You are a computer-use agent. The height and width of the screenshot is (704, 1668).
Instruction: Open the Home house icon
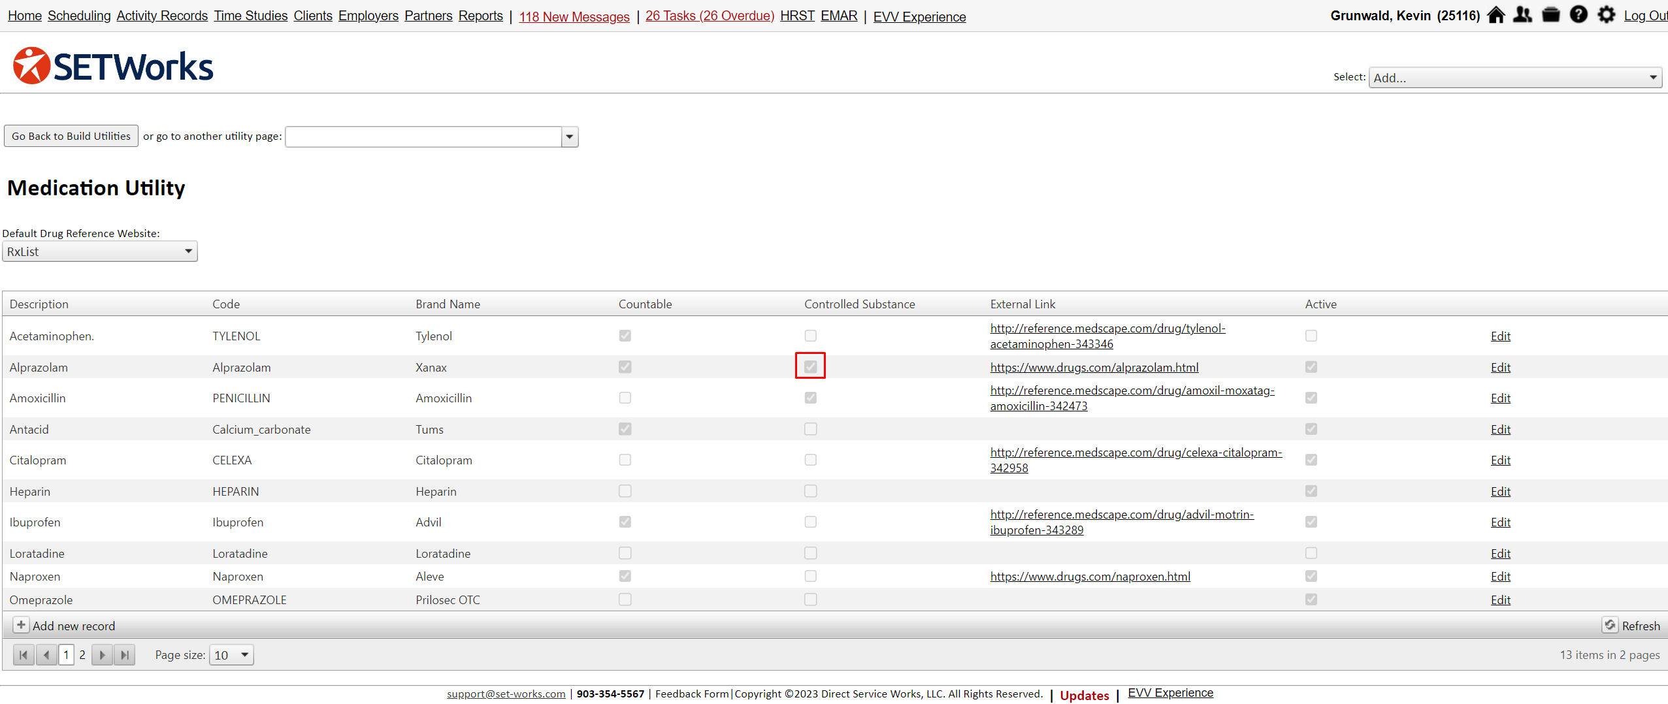[1496, 14]
